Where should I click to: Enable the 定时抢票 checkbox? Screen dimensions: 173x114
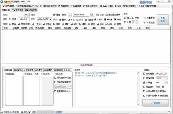click(x=144, y=74)
